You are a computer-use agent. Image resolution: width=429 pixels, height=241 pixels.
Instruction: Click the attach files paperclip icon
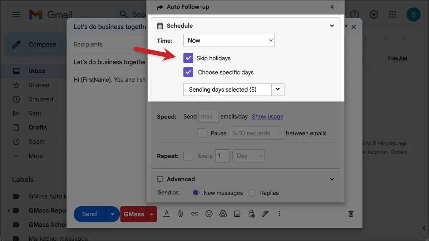coord(181,214)
